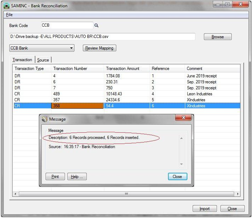Close the Message dialog with red X
This screenshot has width=252, height=218.
coord(183,117)
